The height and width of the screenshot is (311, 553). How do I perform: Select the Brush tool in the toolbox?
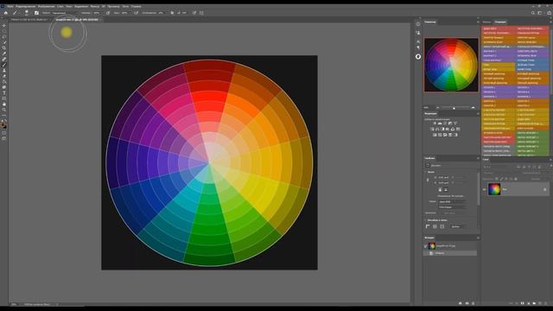point(3,65)
